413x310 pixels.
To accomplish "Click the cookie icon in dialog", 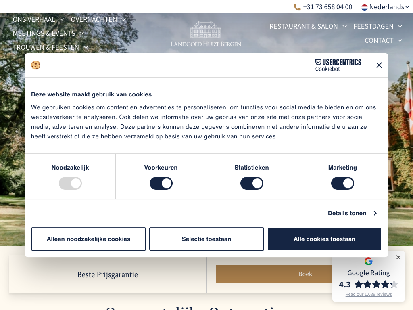I will coord(36,65).
